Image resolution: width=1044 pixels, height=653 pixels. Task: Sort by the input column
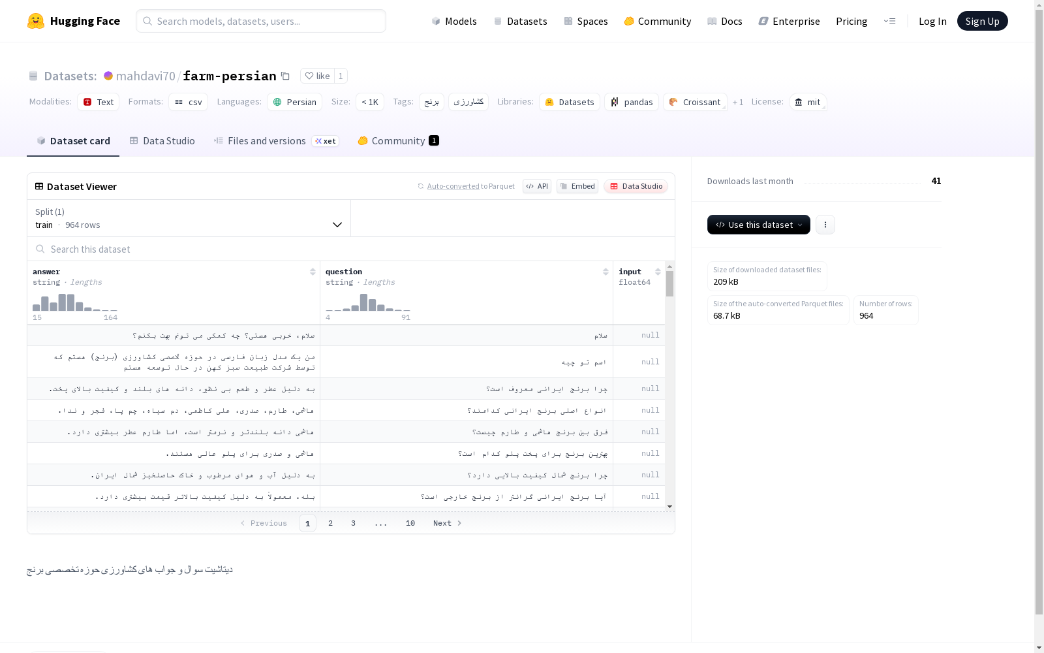click(658, 272)
